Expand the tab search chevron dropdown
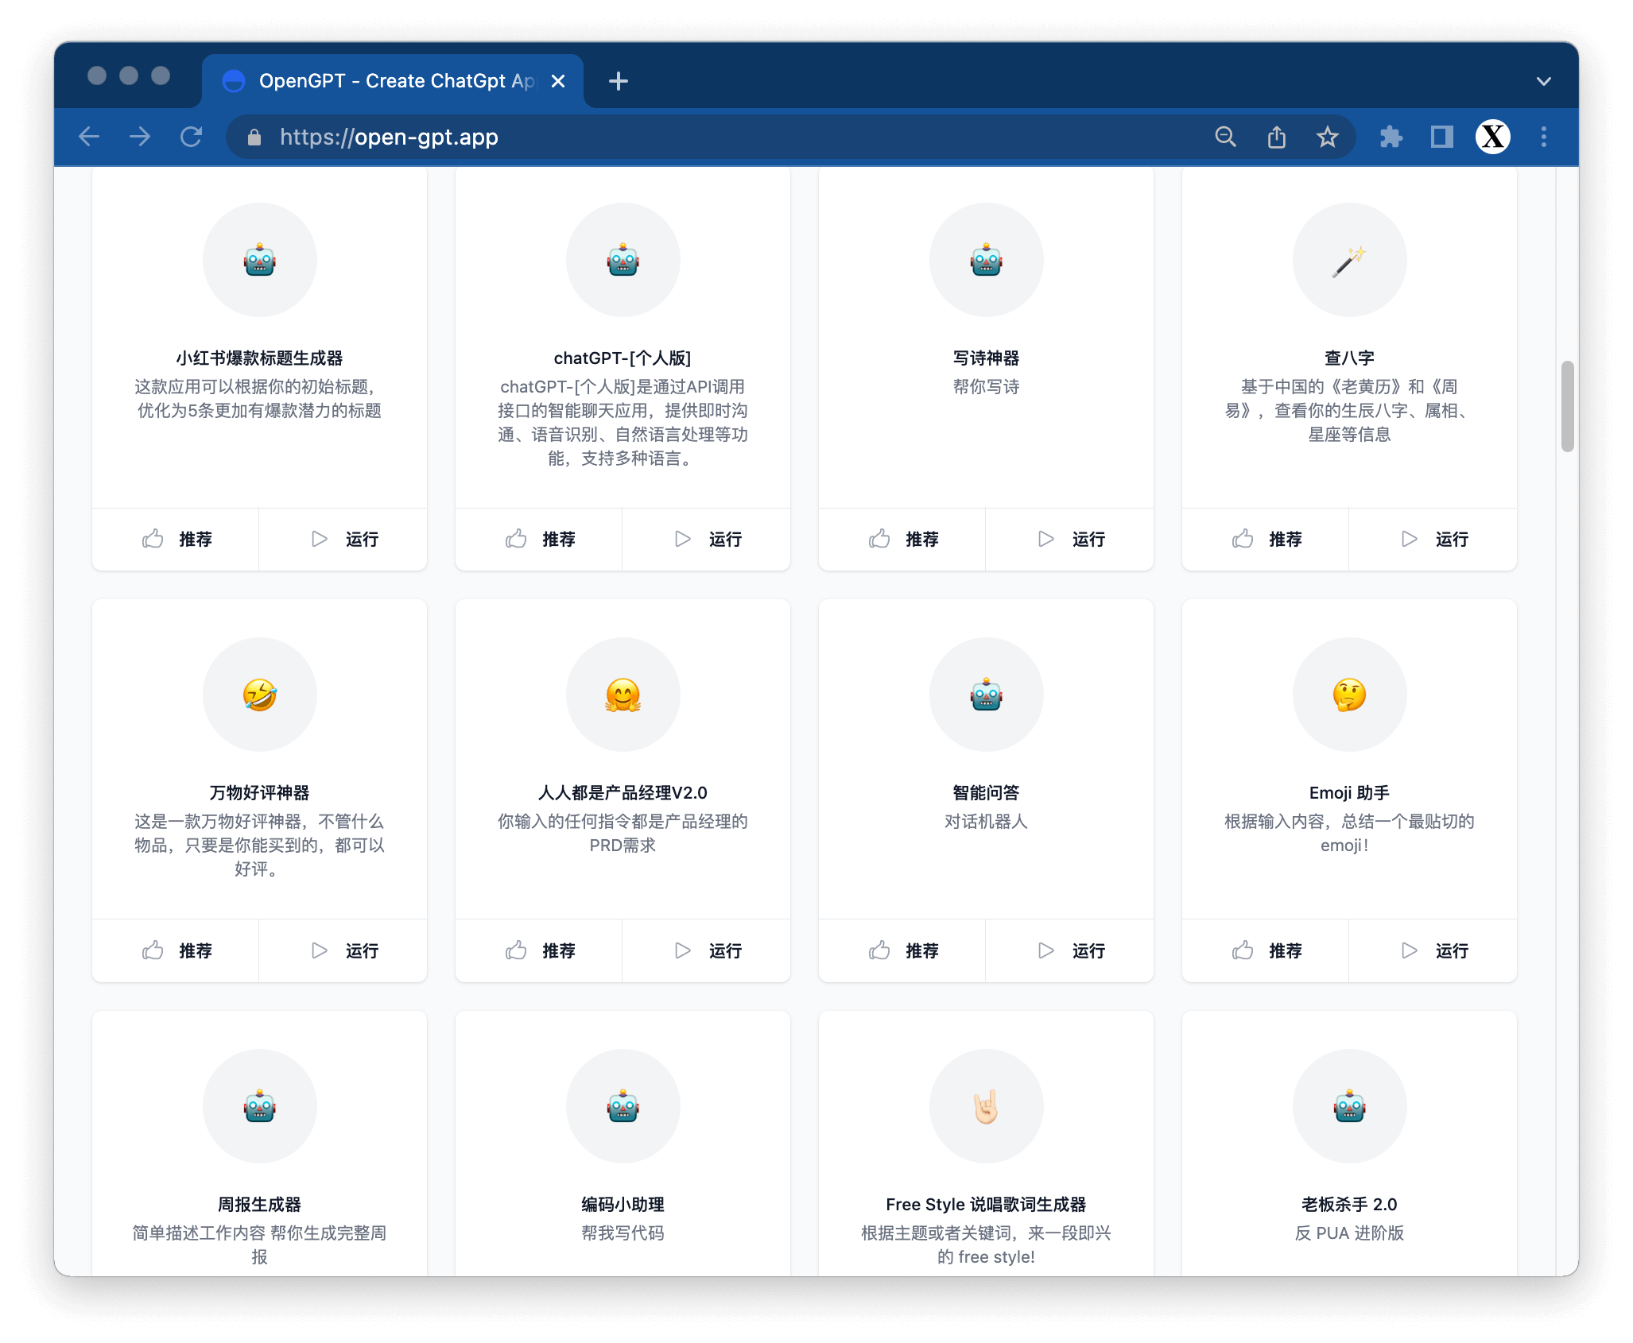 1543,81
